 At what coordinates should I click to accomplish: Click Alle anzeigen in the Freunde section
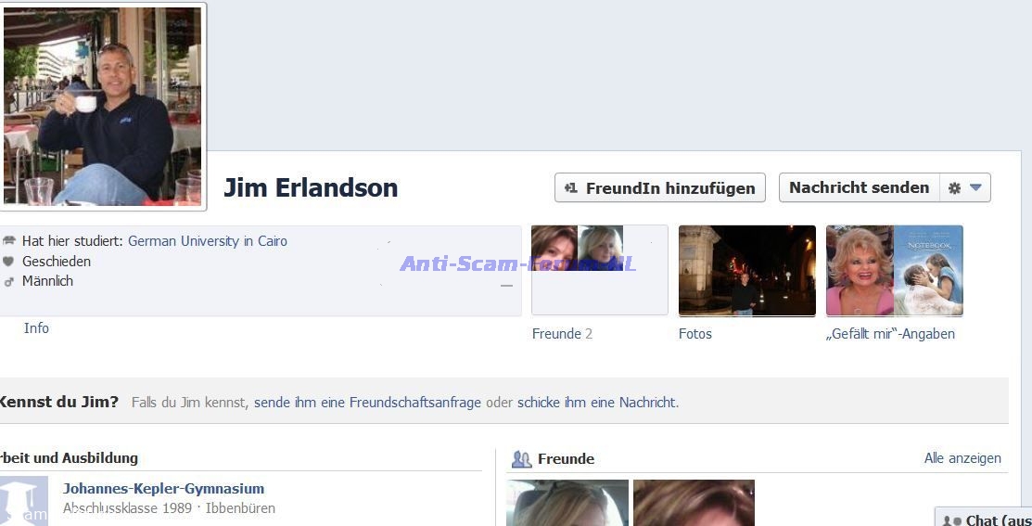click(x=962, y=458)
